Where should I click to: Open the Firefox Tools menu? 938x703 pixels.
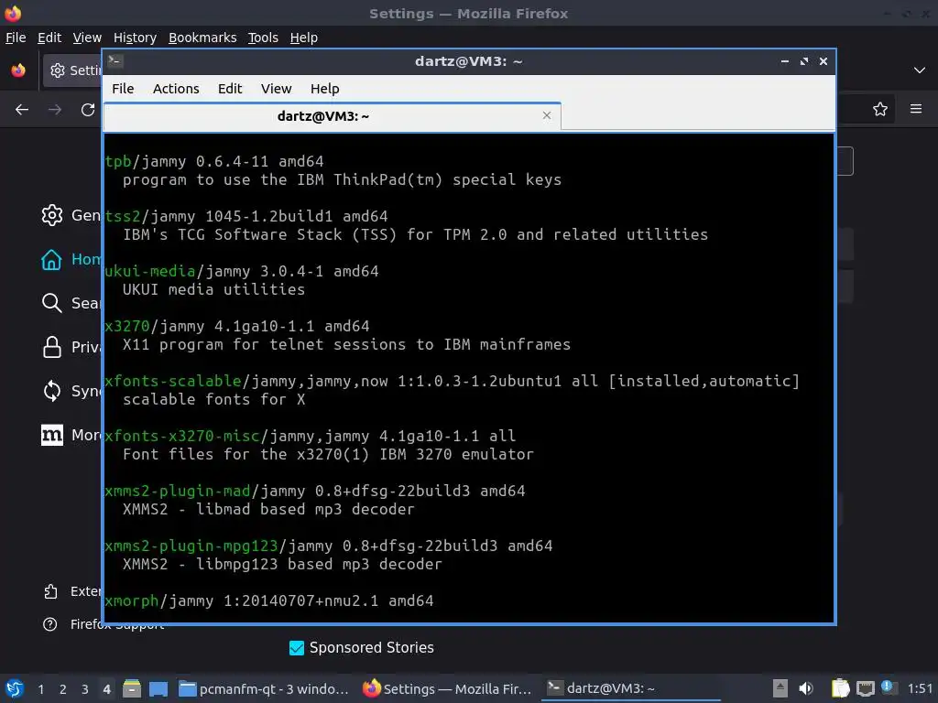[x=263, y=38]
